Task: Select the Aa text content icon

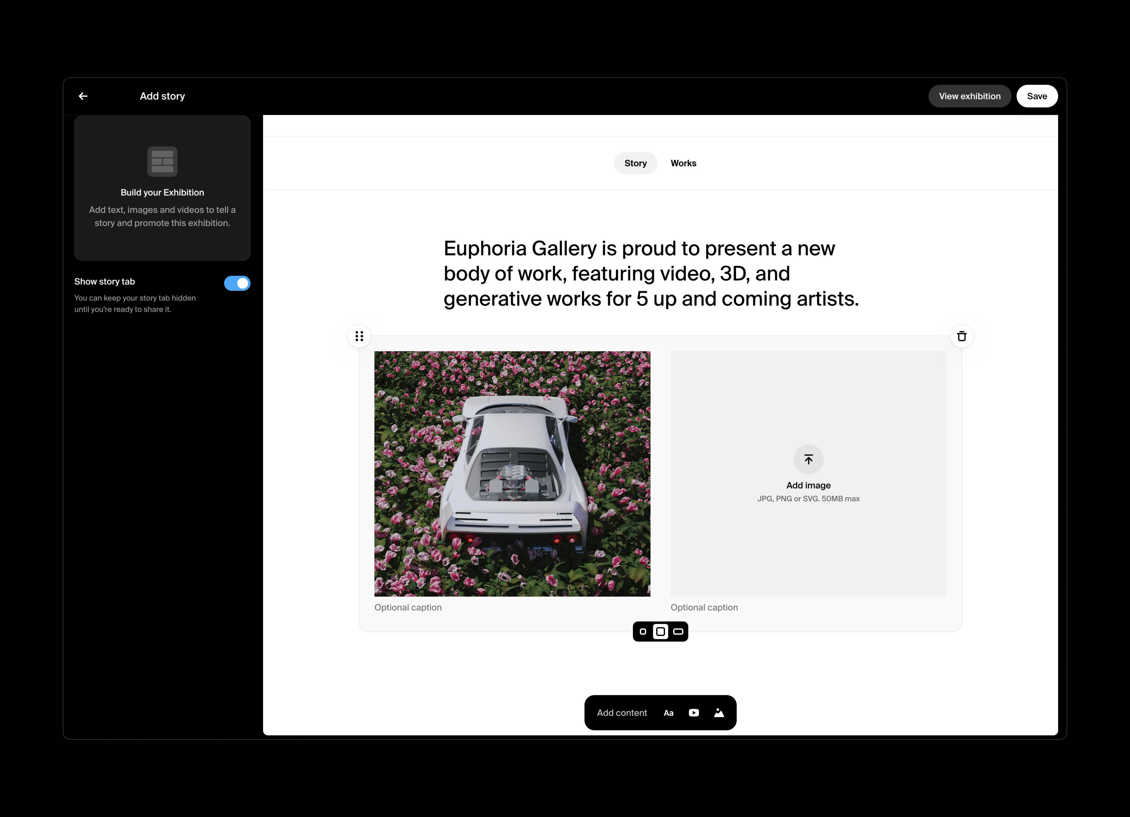Action: [x=669, y=712]
